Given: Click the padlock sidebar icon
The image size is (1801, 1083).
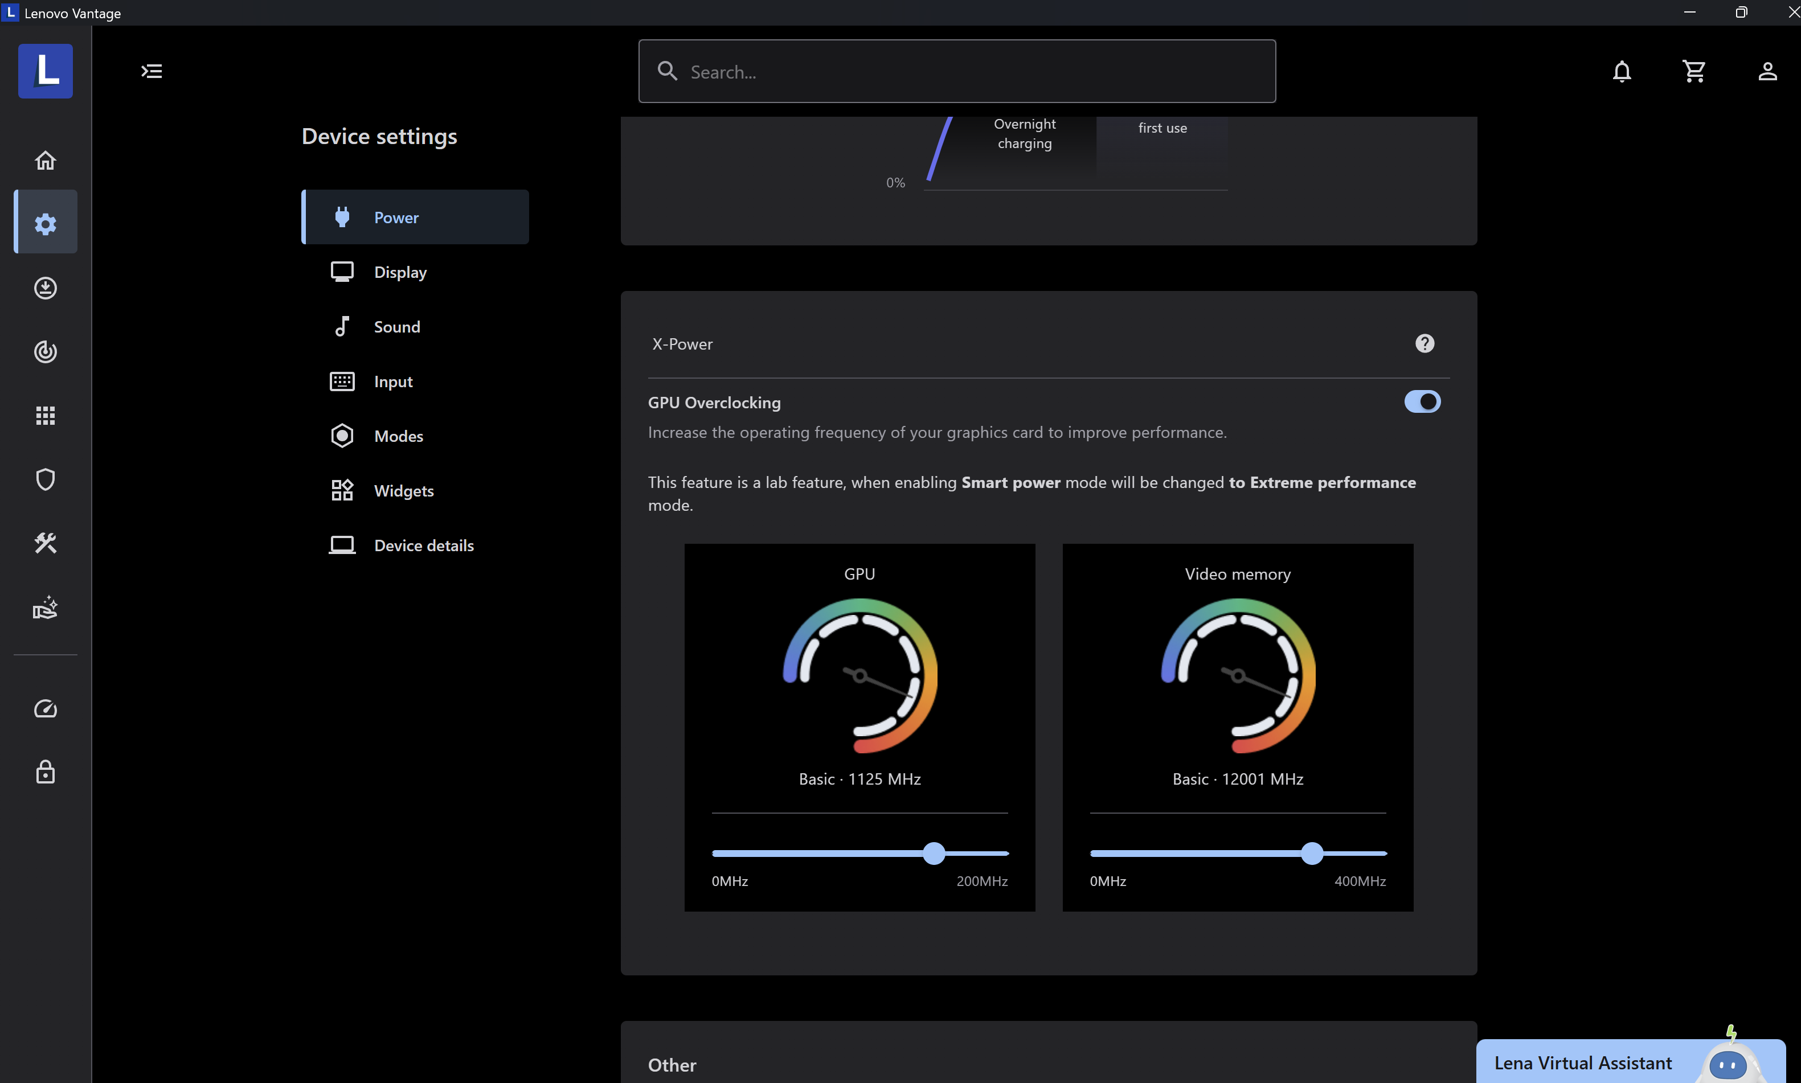Looking at the screenshot, I should coord(45,772).
